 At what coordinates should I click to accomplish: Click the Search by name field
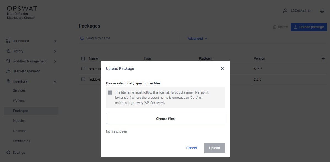129,39
